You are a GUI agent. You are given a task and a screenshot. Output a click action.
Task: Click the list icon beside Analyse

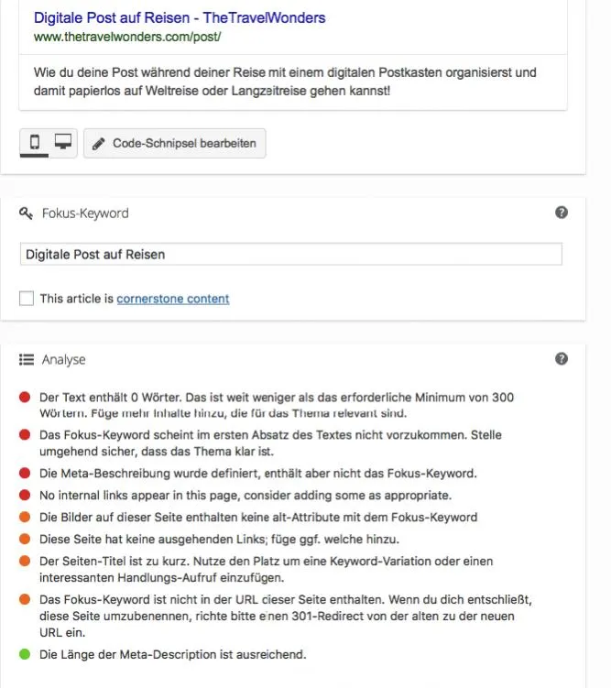(x=27, y=359)
